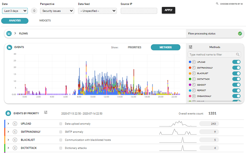The image size is (246, 153).
Task: Click the chart icon before Communication with blacklisted hosts
Action: [61, 140]
